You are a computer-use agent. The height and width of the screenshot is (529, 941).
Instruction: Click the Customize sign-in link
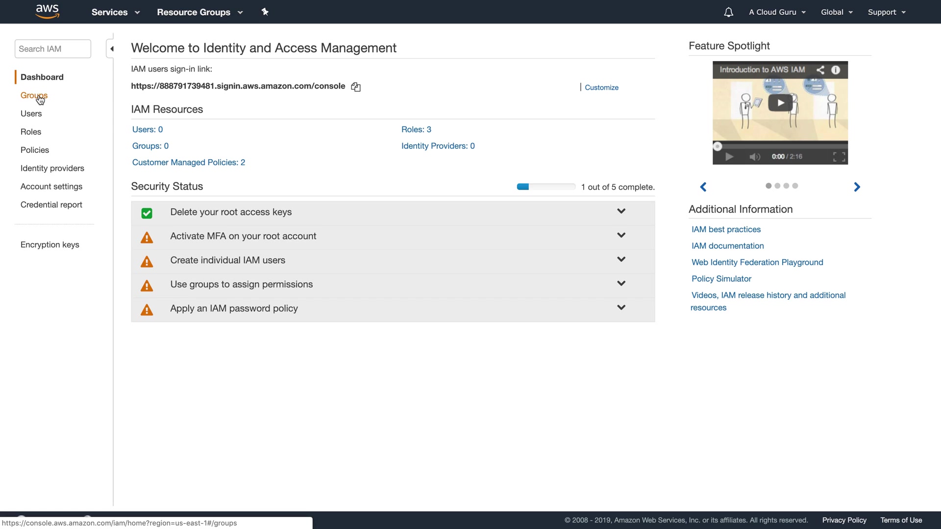click(601, 87)
